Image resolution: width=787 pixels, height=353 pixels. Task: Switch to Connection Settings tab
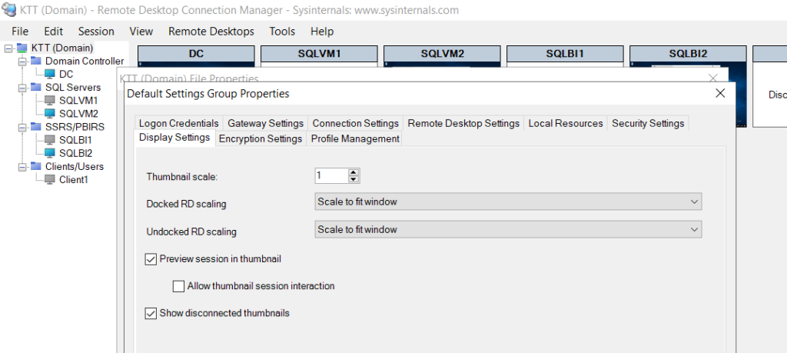tap(355, 124)
